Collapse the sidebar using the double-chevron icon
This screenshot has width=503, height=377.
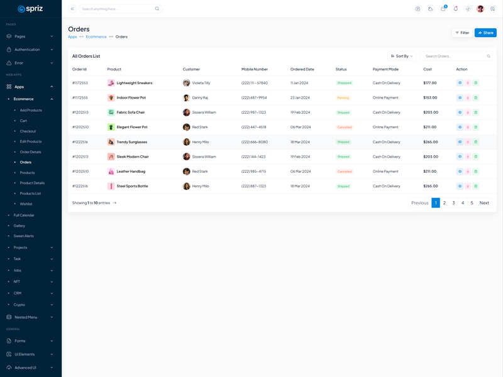pyautogui.click(x=72, y=9)
